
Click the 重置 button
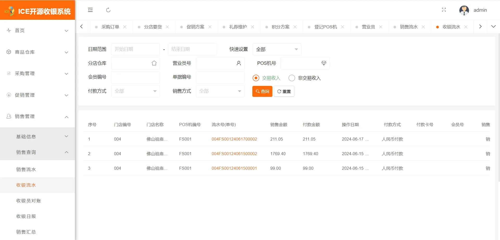(x=284, y=91)
